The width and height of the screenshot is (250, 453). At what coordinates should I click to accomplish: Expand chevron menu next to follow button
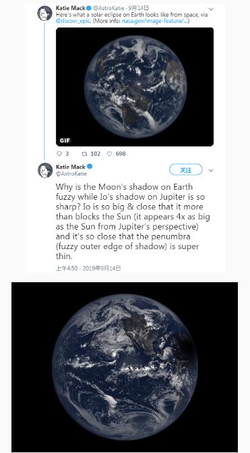point(211,171)
